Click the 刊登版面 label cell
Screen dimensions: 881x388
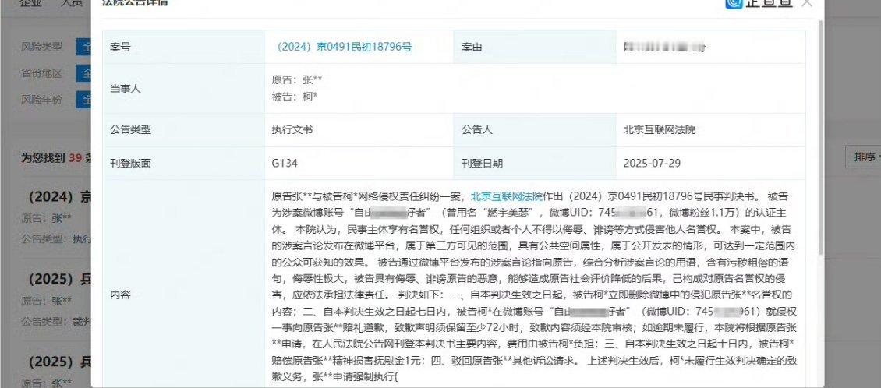pyautogui.click(x=184, y=164)
